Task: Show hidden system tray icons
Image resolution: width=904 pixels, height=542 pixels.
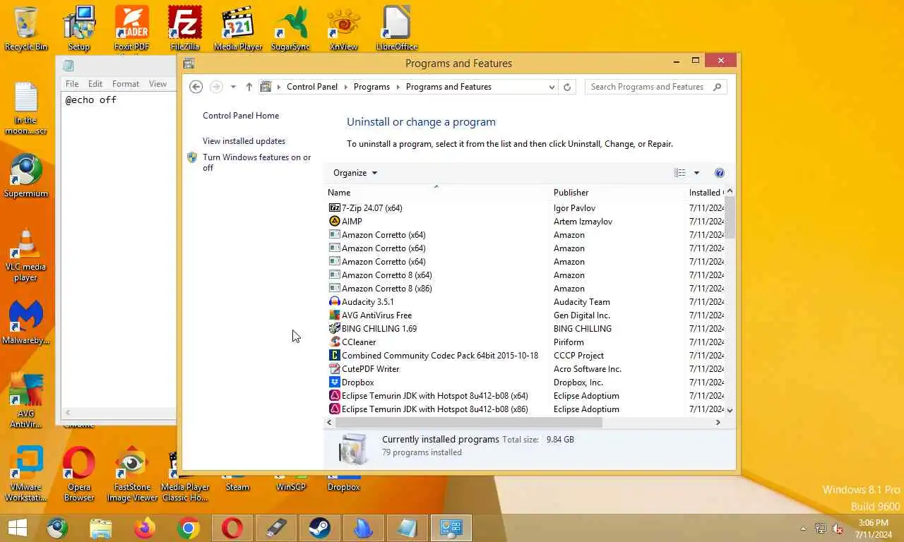Action: 803,529
